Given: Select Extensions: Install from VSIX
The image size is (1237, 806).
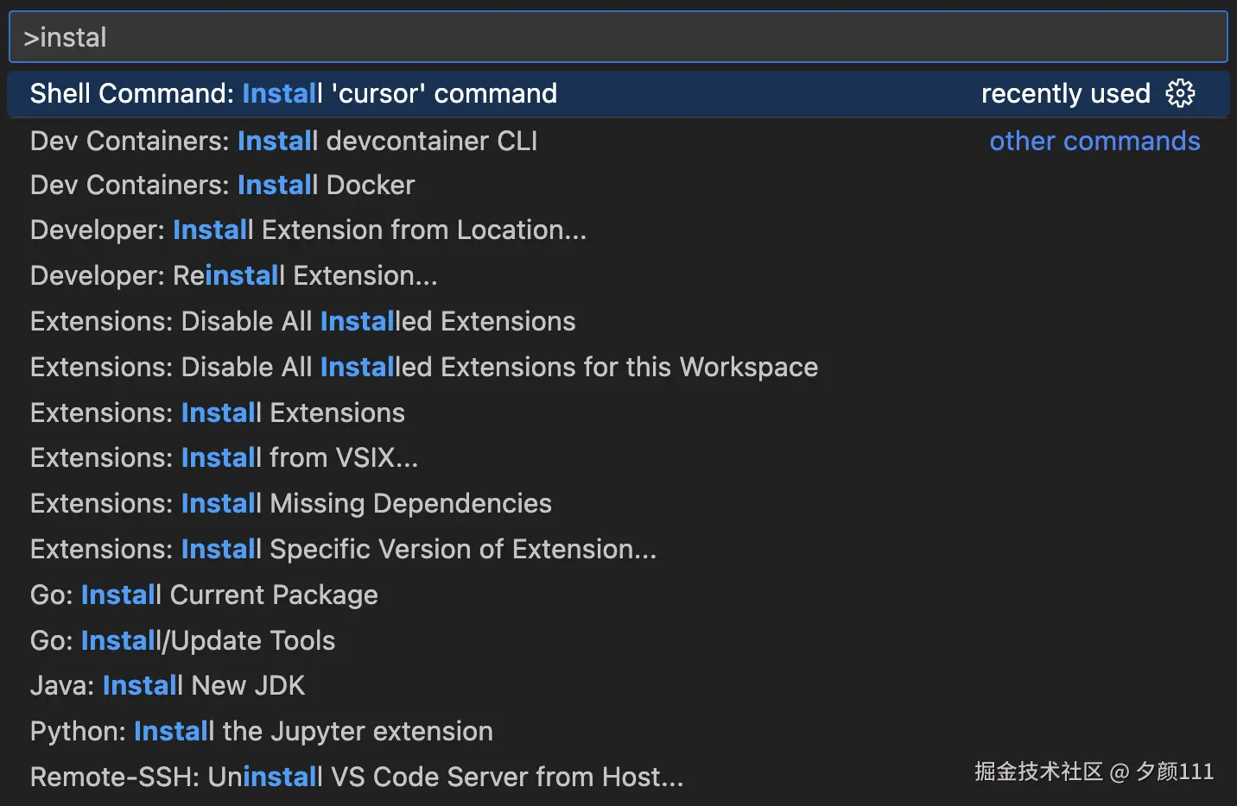Looking at the screenshot, I should [x=224, y=458].
